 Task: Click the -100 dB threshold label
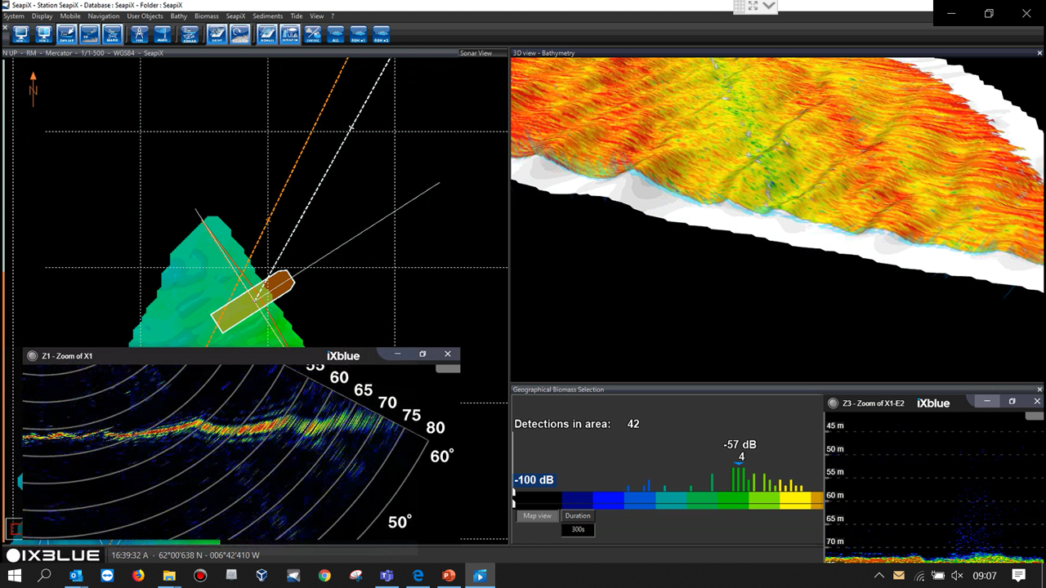tap(534, 480)
